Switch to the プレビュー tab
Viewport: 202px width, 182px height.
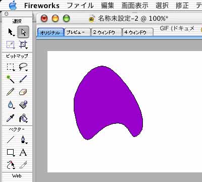[77, 32]
